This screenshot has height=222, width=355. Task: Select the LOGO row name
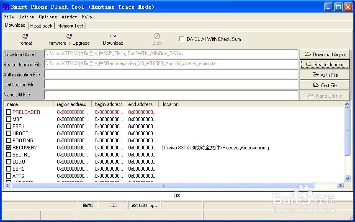tap(19, 162)
